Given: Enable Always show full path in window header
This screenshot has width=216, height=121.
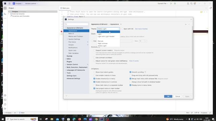Looking at the screenshot, I should pos(130,82).
